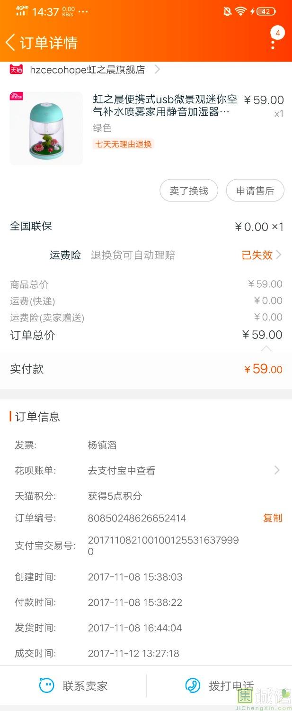Viewport: 292px width, 711px height.
Task: Tap the phone call icon
Action: coord(193,685)
